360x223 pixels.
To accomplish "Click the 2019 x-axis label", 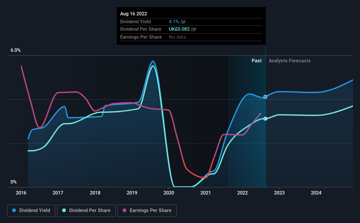I will click(132, 193).
